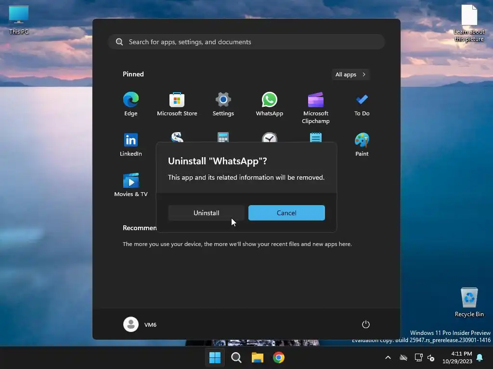This screenshot has width=493, height=369.
Task: Open the Calculator pinned icon
Action: click(223, 137)
